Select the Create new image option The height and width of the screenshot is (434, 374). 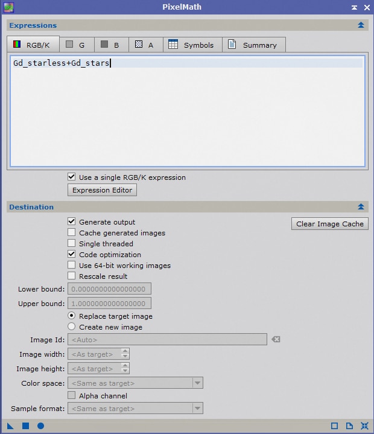click(71, 327)
